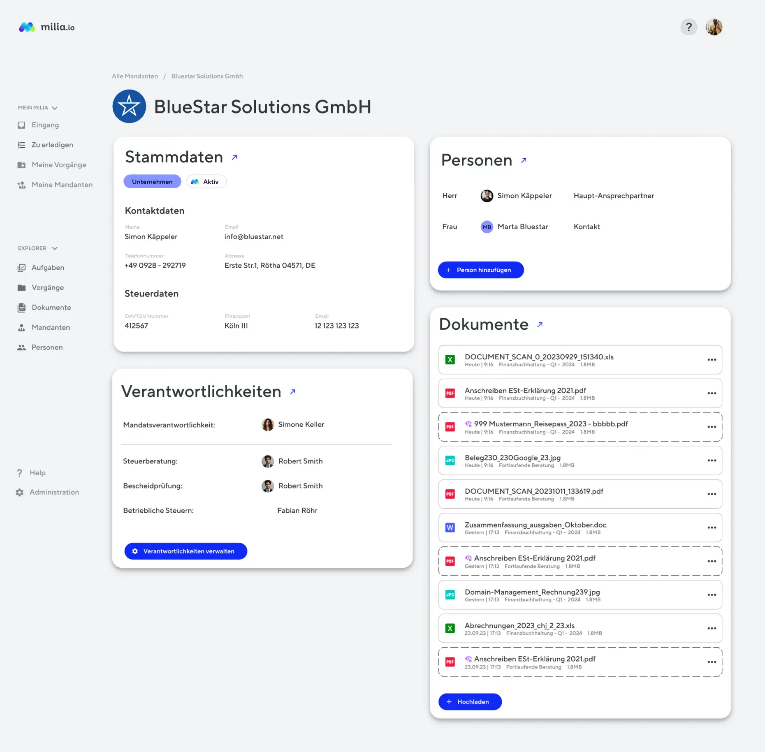Open Verantwortlichkeiten verwalten
Viewport: 765px width, 752px height.
pos(185,551)
